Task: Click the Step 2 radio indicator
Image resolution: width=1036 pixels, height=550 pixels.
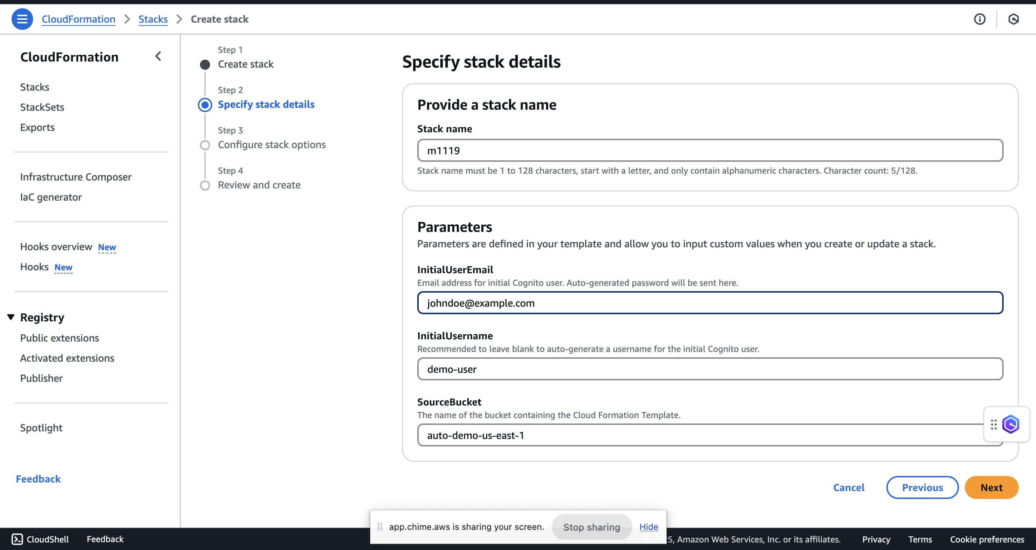Action: click(205, 105)
